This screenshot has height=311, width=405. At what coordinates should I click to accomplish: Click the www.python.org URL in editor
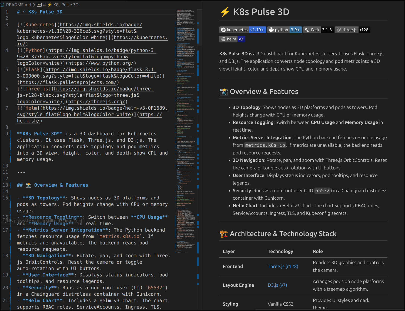coord(101,63)
